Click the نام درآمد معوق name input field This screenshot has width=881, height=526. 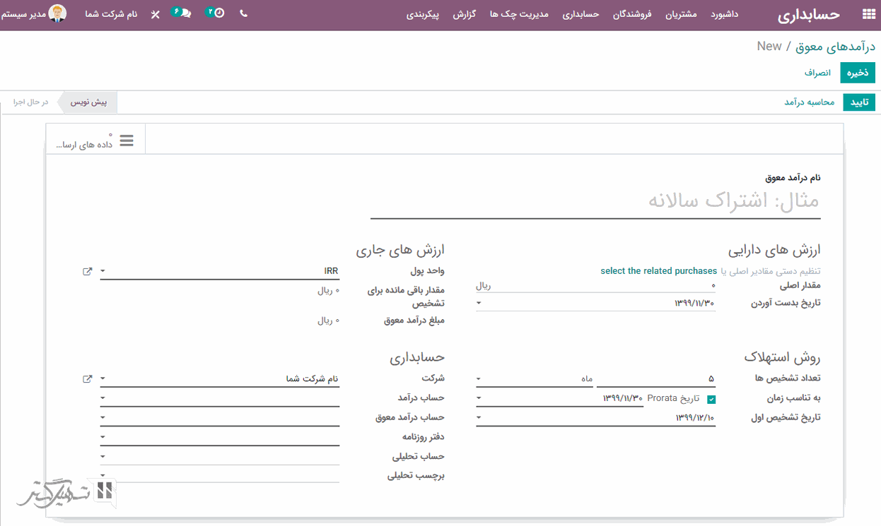pyautogui.click(x=595, y=201)
